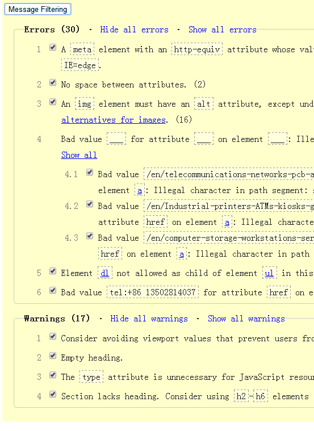Click the ul element link

269,273
